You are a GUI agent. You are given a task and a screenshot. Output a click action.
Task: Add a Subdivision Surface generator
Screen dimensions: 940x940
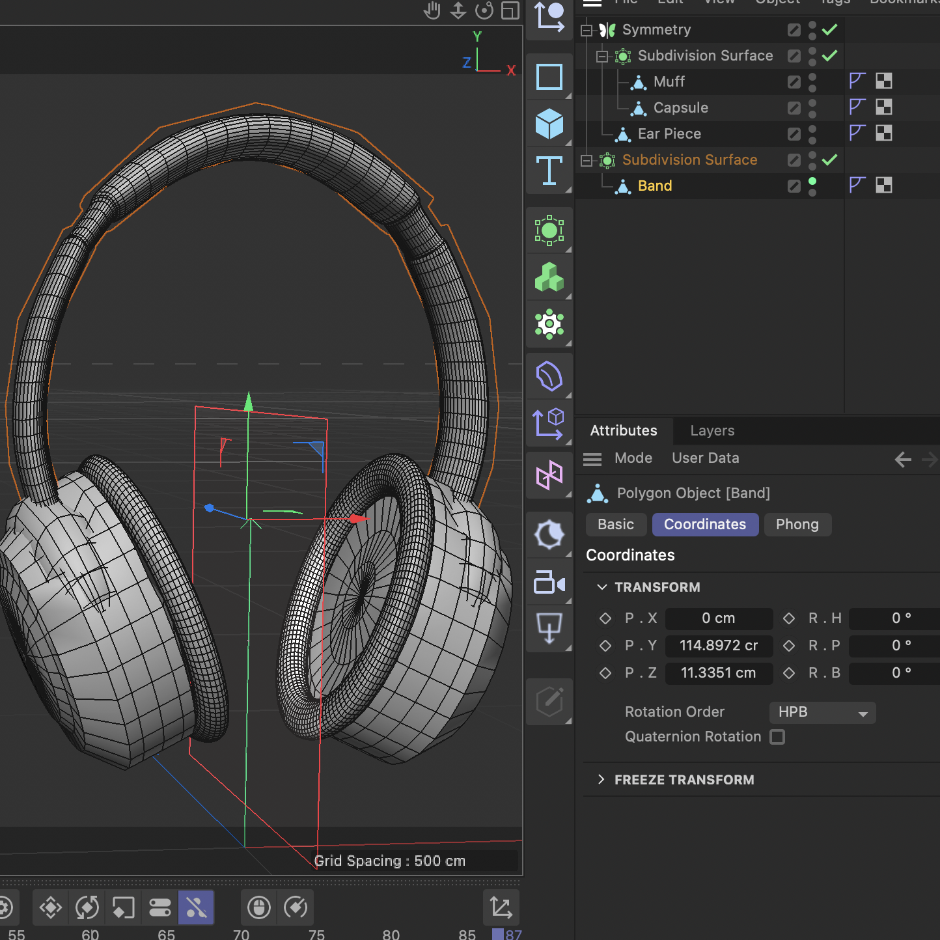click(550, 230)
